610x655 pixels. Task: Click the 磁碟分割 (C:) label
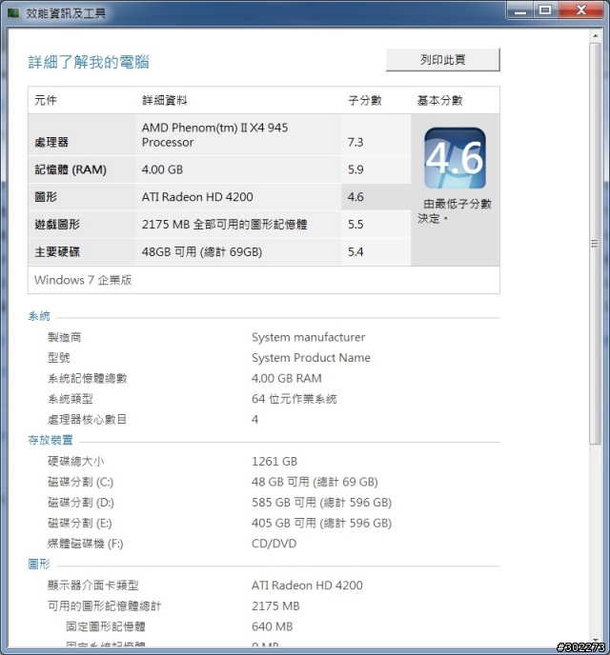point(80,482)
